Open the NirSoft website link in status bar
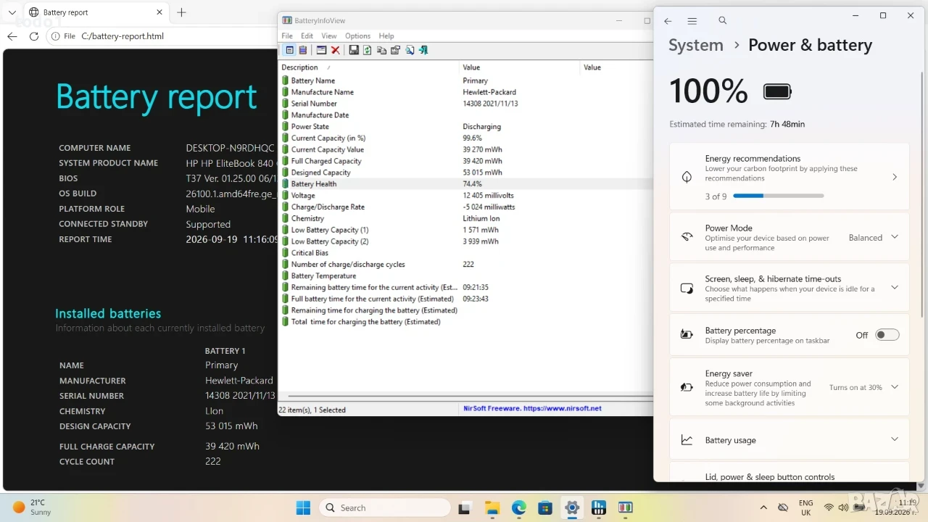 (532, 408)
